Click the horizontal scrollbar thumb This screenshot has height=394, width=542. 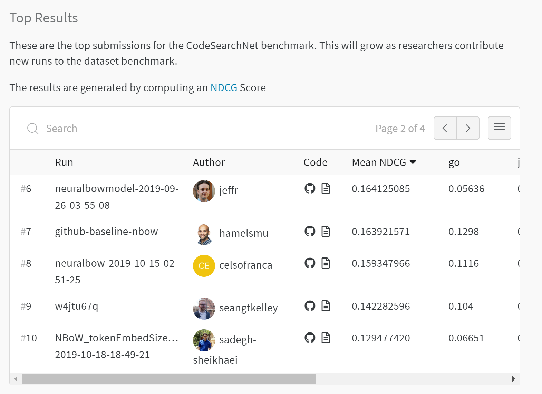[169, 379]
